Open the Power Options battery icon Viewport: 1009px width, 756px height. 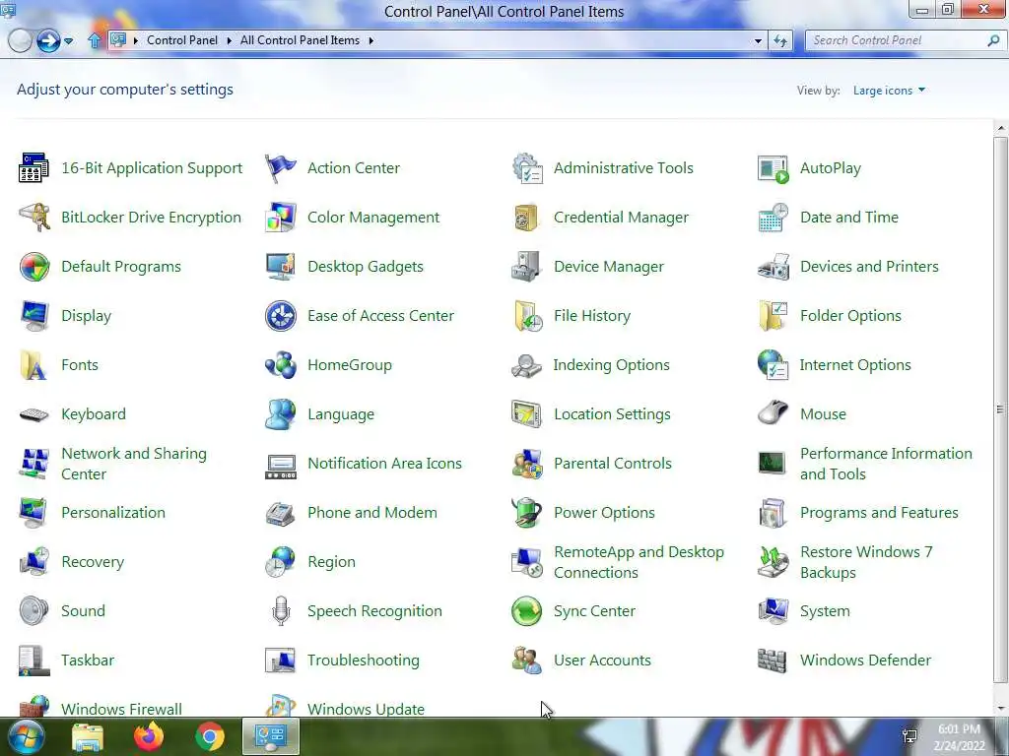(x=527, y=513)
